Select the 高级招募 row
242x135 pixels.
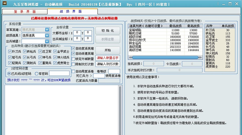(165, 47)
